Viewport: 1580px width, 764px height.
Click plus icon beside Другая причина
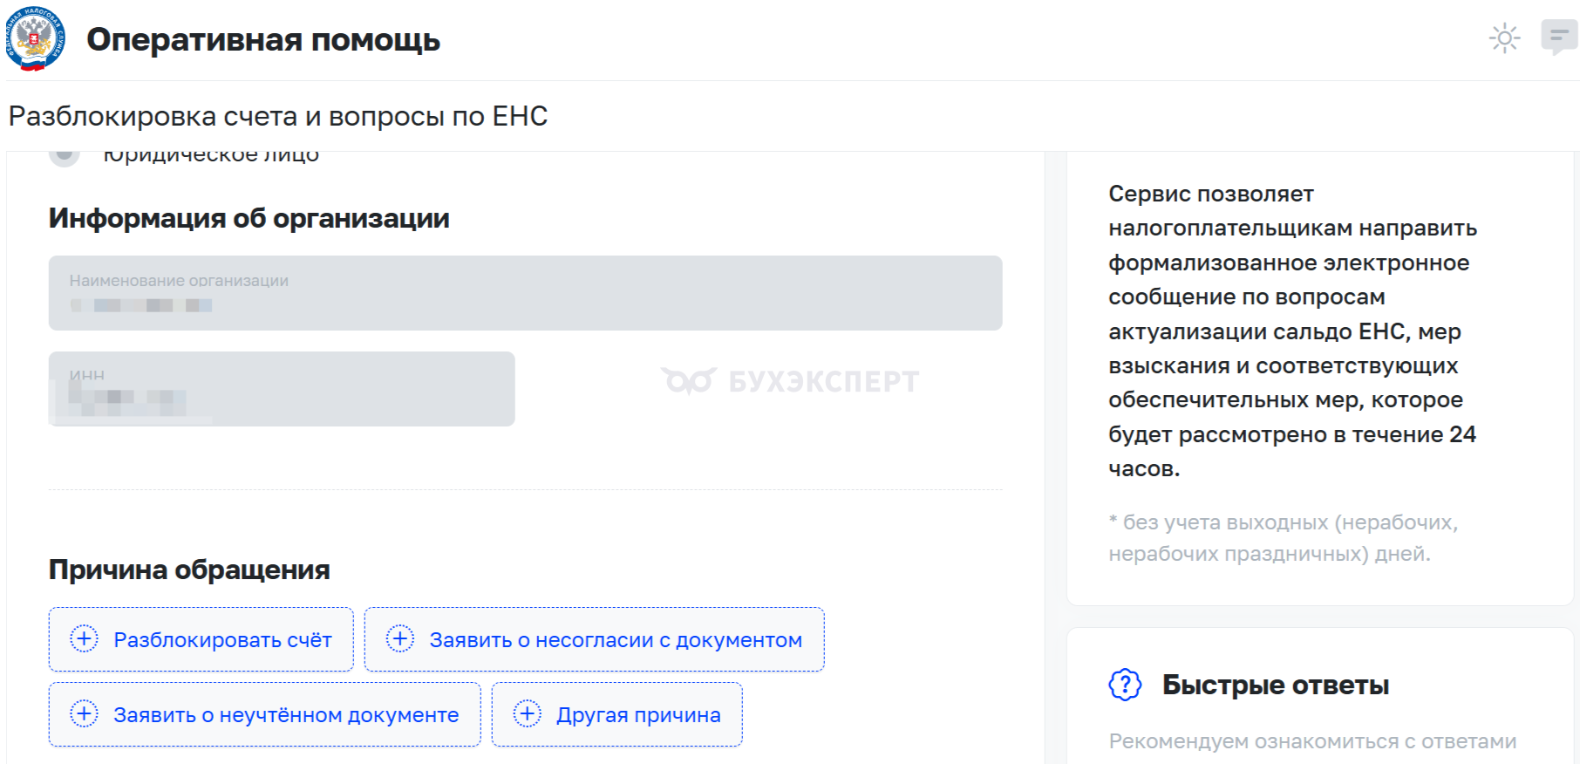point(527,714)
